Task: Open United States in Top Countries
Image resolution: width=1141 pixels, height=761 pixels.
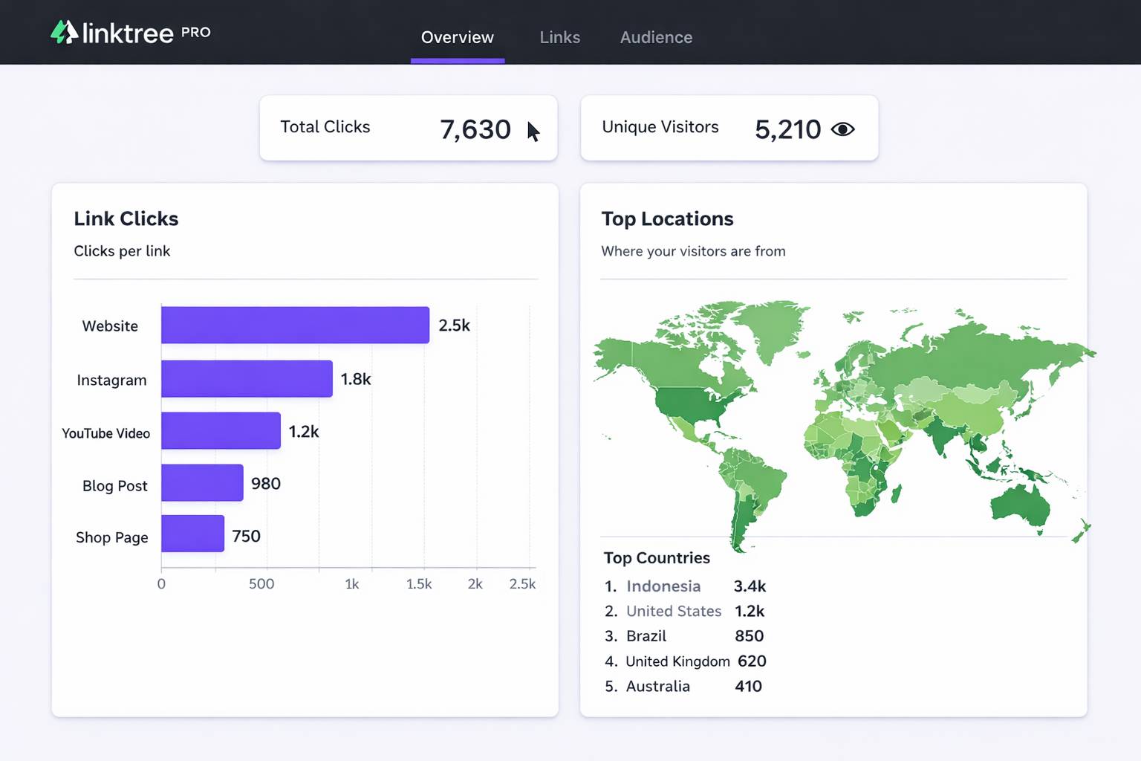Action: point(673,611)
